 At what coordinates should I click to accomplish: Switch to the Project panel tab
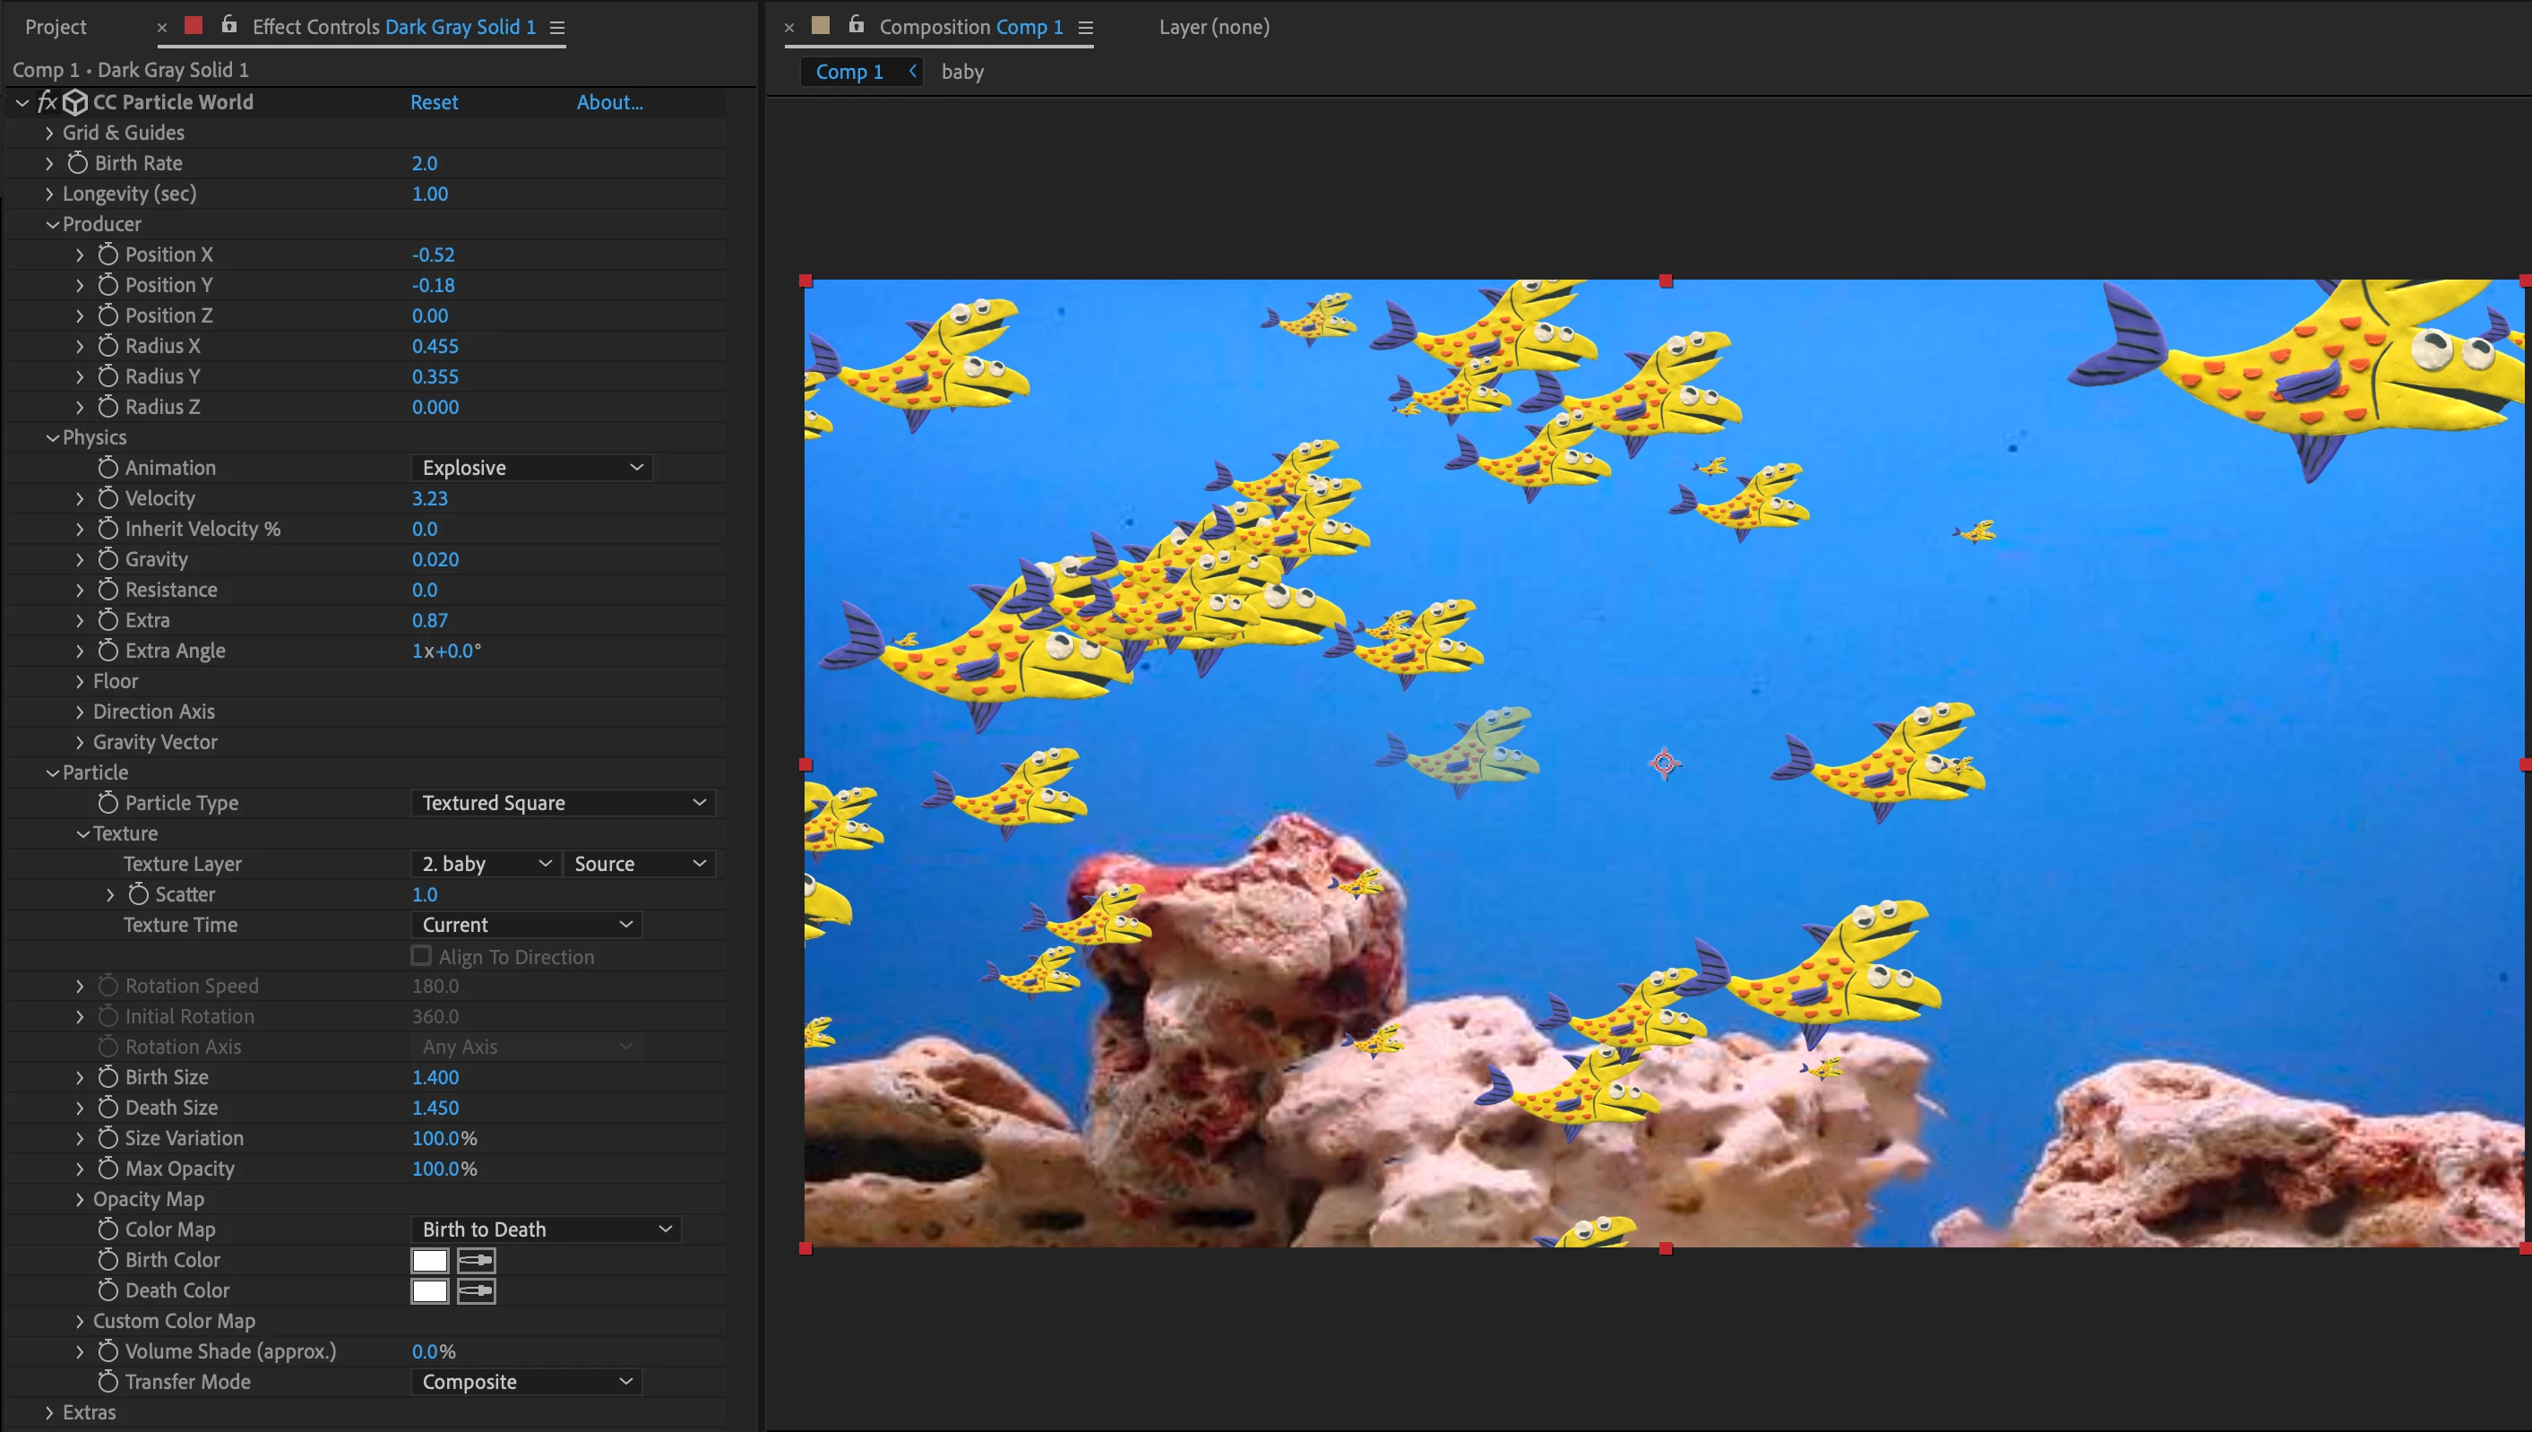pyautogui.click(x=55, y=28)
